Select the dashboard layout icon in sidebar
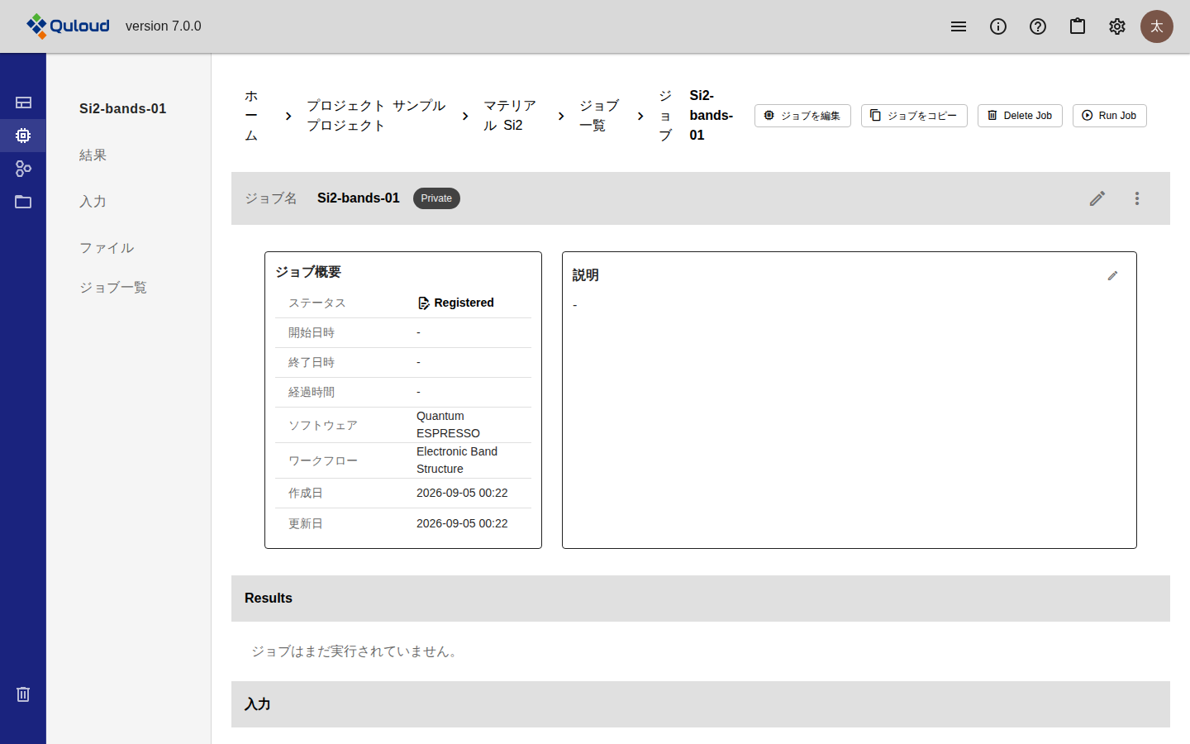This screenshot has height=744, width=1190. (x=23, y=103)
